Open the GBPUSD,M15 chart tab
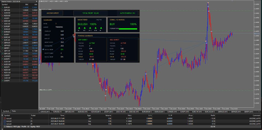 (x=70, y=112)
